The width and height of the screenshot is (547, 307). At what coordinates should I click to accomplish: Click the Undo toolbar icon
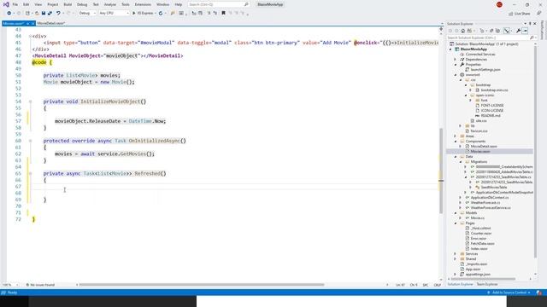click(58, 14)
